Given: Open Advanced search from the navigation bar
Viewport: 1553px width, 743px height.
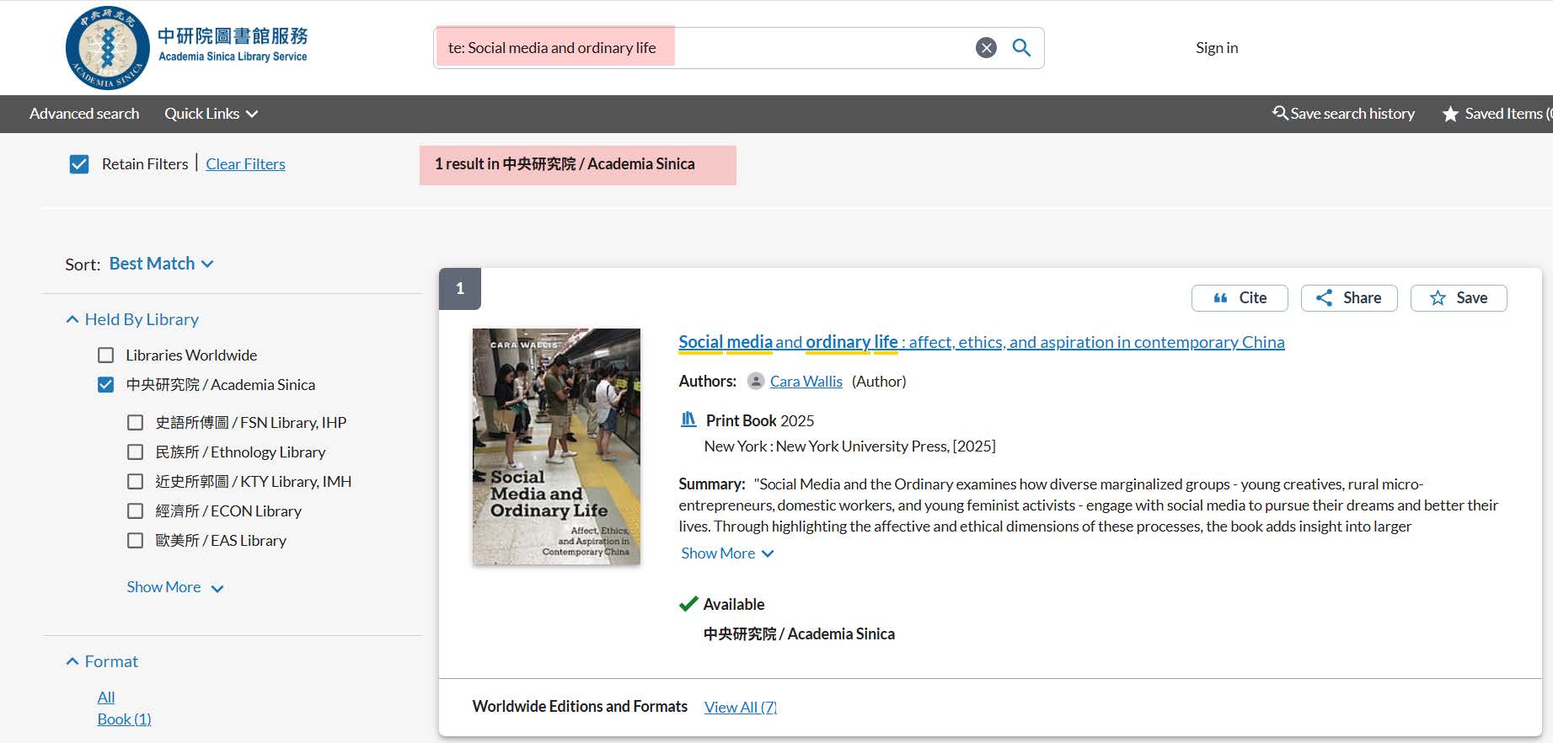Looking at the screenshot, I should (84, 114).
